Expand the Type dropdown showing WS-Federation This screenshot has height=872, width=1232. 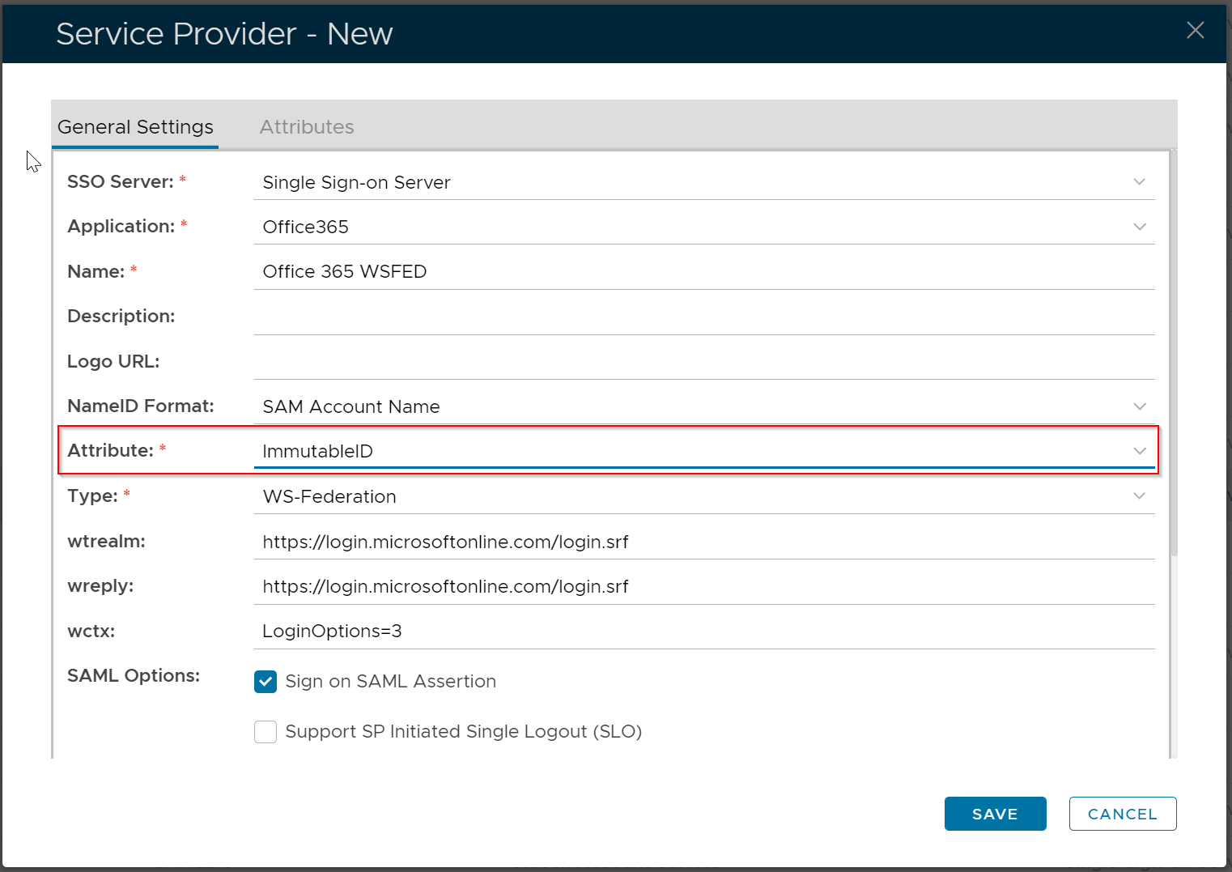[x=1139, y=496]
